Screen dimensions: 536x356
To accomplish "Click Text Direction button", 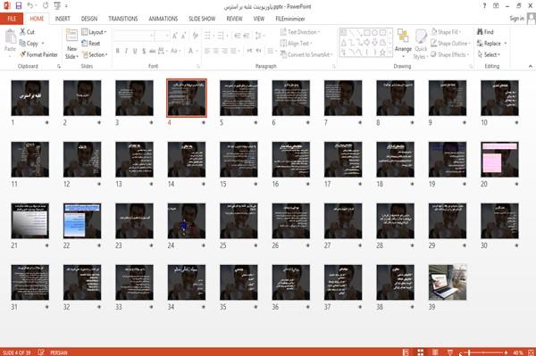I will [300, 32].
